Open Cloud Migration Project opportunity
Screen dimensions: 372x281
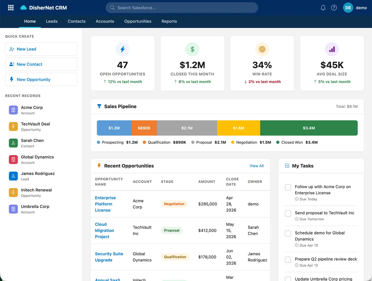(x=104, y=231)
